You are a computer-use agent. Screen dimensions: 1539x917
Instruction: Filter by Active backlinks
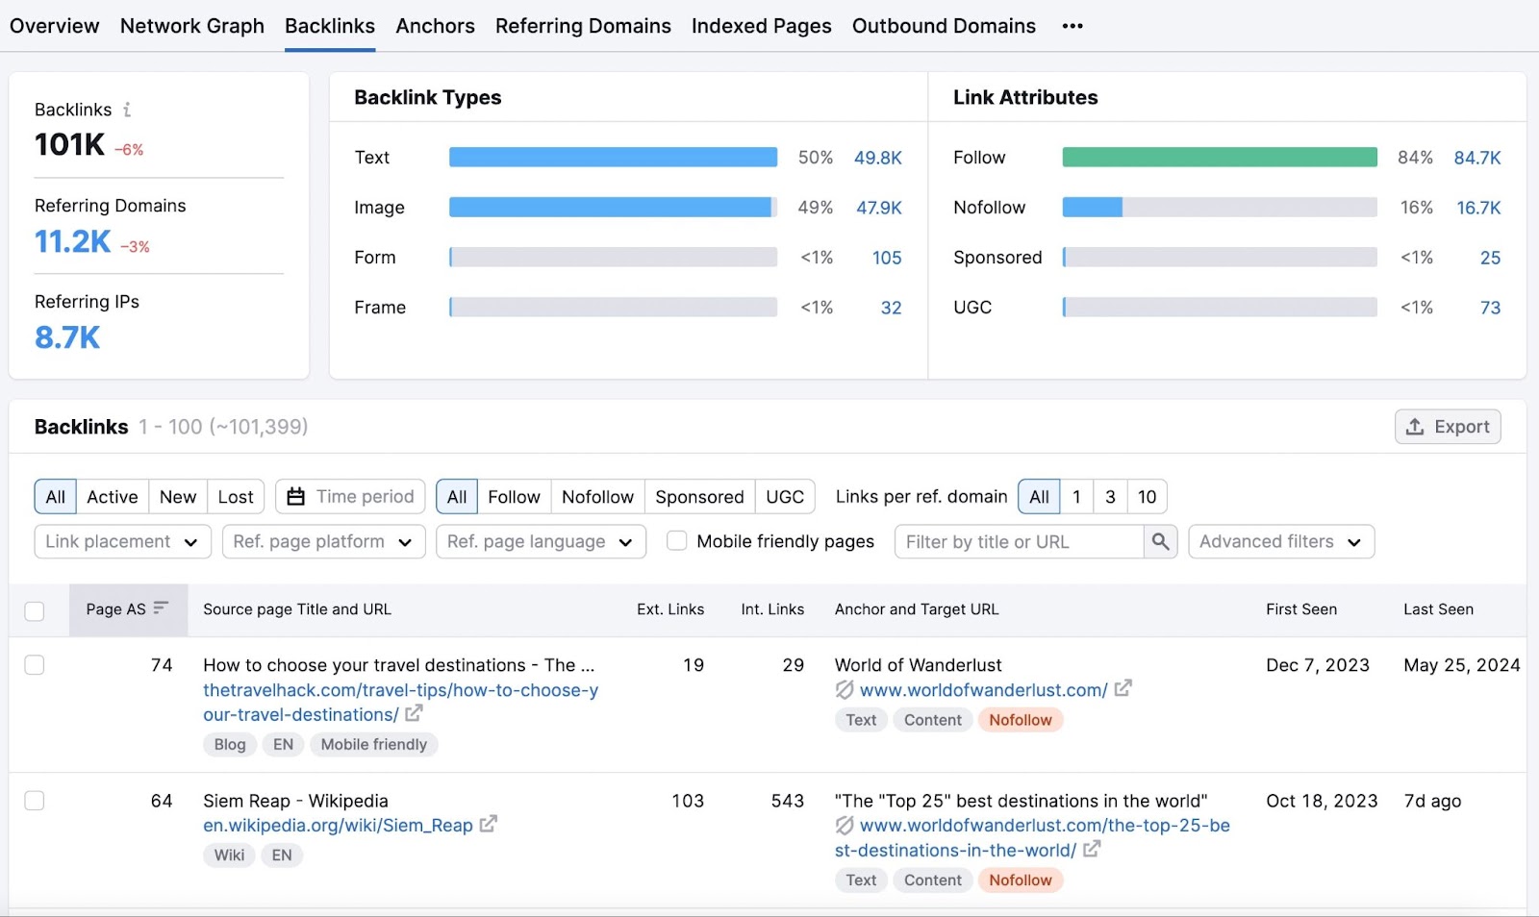click(x=113, y=497)
